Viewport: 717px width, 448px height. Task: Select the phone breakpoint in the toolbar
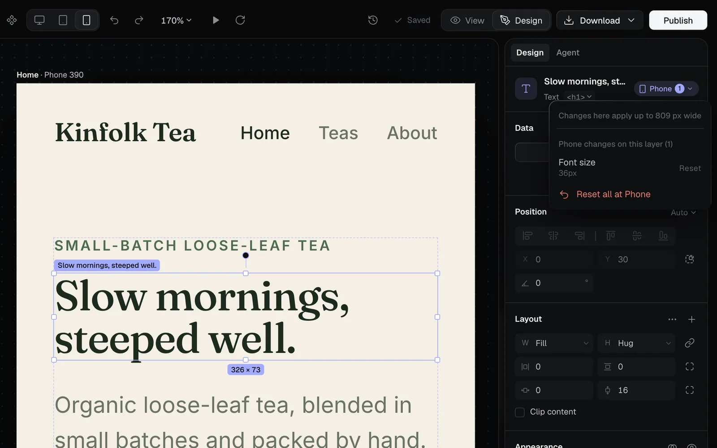[86, 20]
